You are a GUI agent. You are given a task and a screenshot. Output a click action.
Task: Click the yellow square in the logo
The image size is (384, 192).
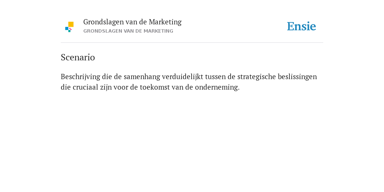pos(71,24)
